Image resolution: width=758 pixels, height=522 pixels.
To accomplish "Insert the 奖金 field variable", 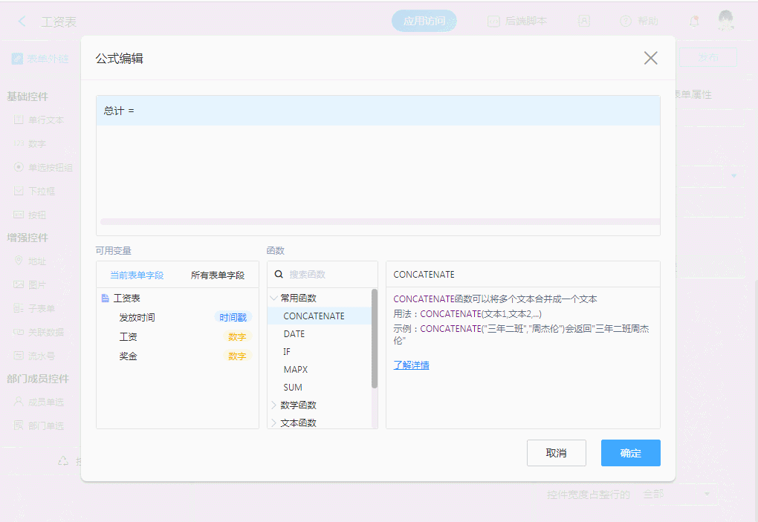I will click(x=128, y=356).
